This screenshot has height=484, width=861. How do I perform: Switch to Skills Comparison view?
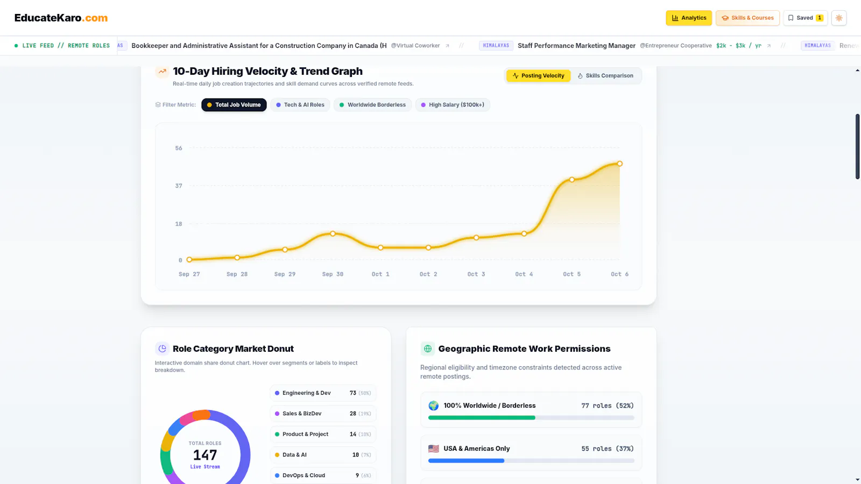click(605, 76)
